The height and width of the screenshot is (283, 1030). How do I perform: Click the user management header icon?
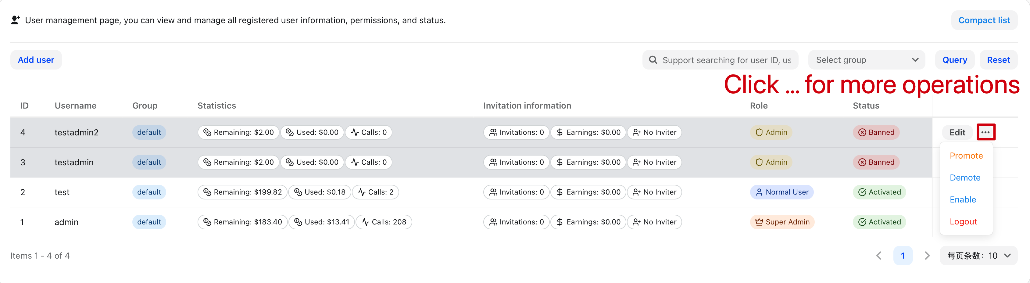[x=15, y=20]
